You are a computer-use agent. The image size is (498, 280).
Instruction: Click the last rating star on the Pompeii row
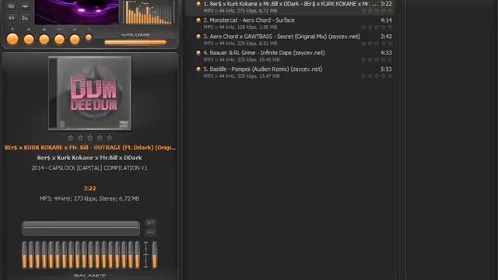tap(390, 76)
